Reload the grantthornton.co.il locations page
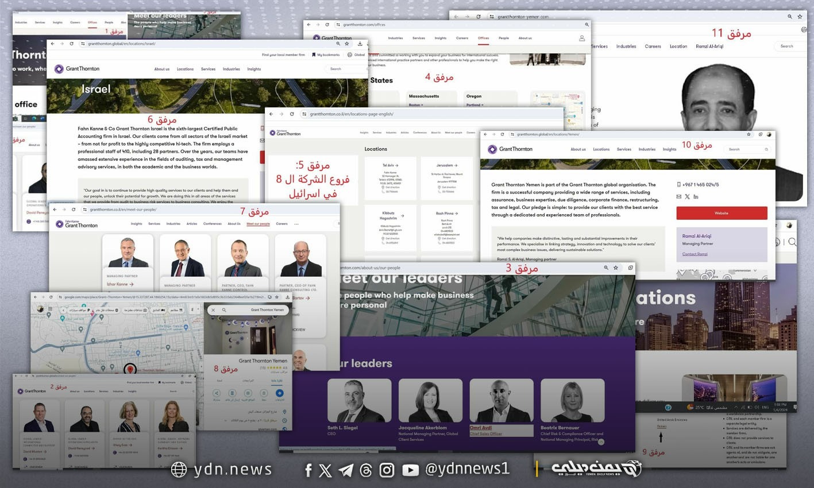Screen dimensions: 814x488 point(292,114)
